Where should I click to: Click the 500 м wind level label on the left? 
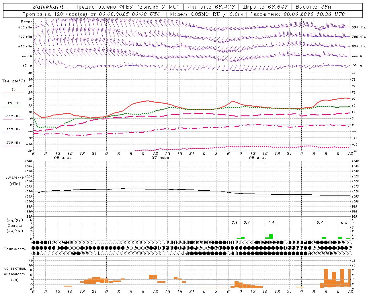click(27, 56)
